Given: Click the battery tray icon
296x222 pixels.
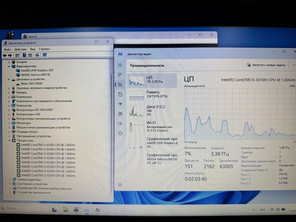Looking at the screenshot, I should point(283,209).
